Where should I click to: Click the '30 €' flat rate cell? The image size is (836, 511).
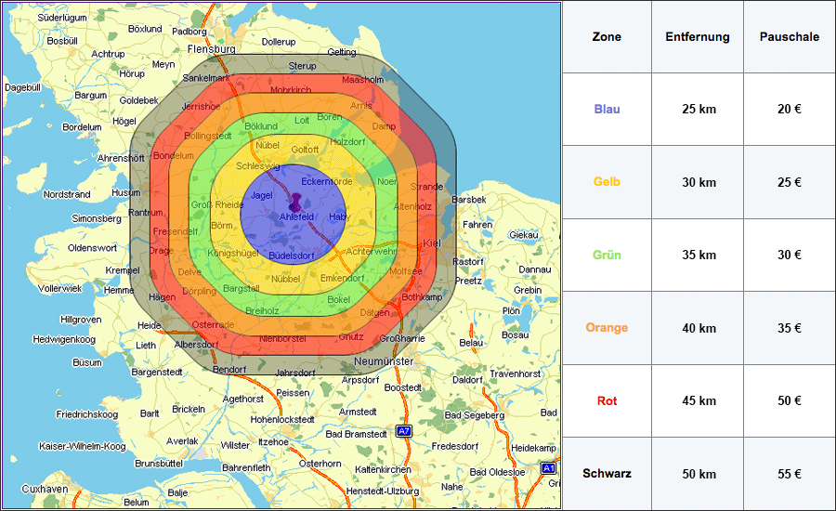click(790, 255)
